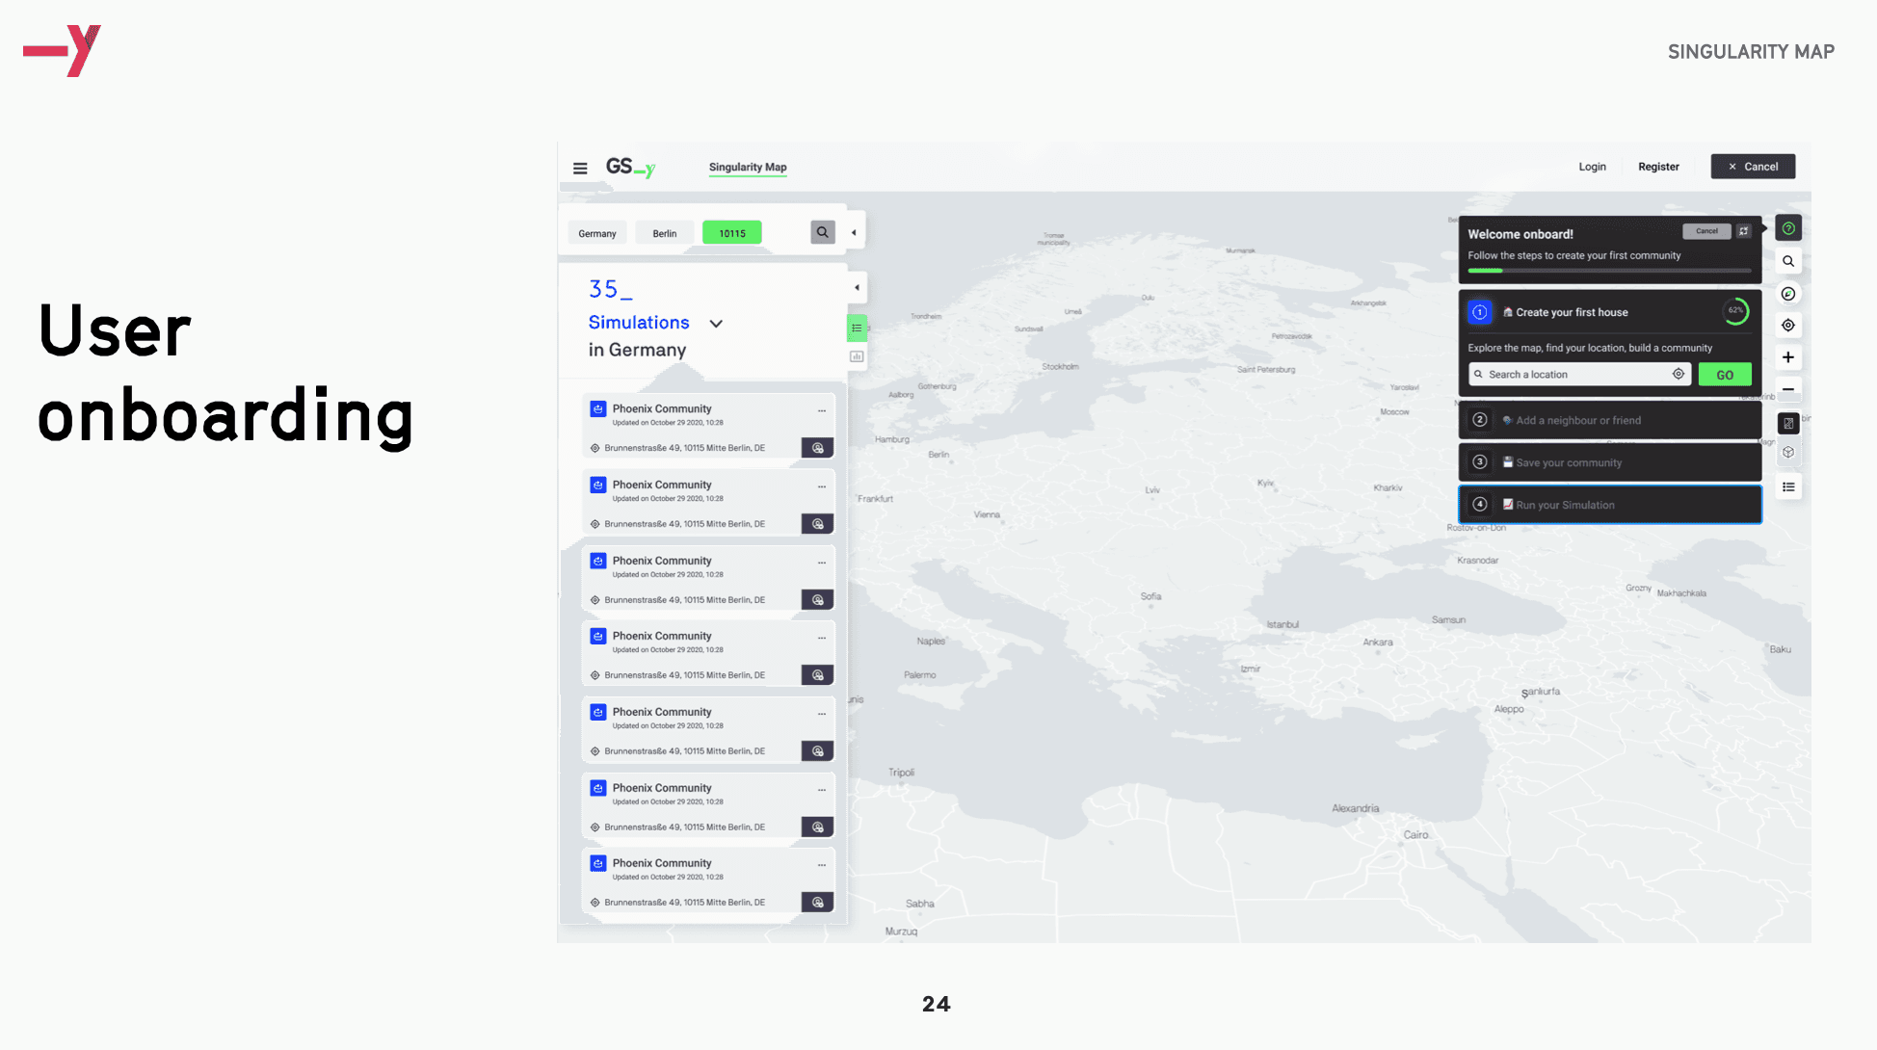Click the Cairo label on the map

coord(1415,834)
